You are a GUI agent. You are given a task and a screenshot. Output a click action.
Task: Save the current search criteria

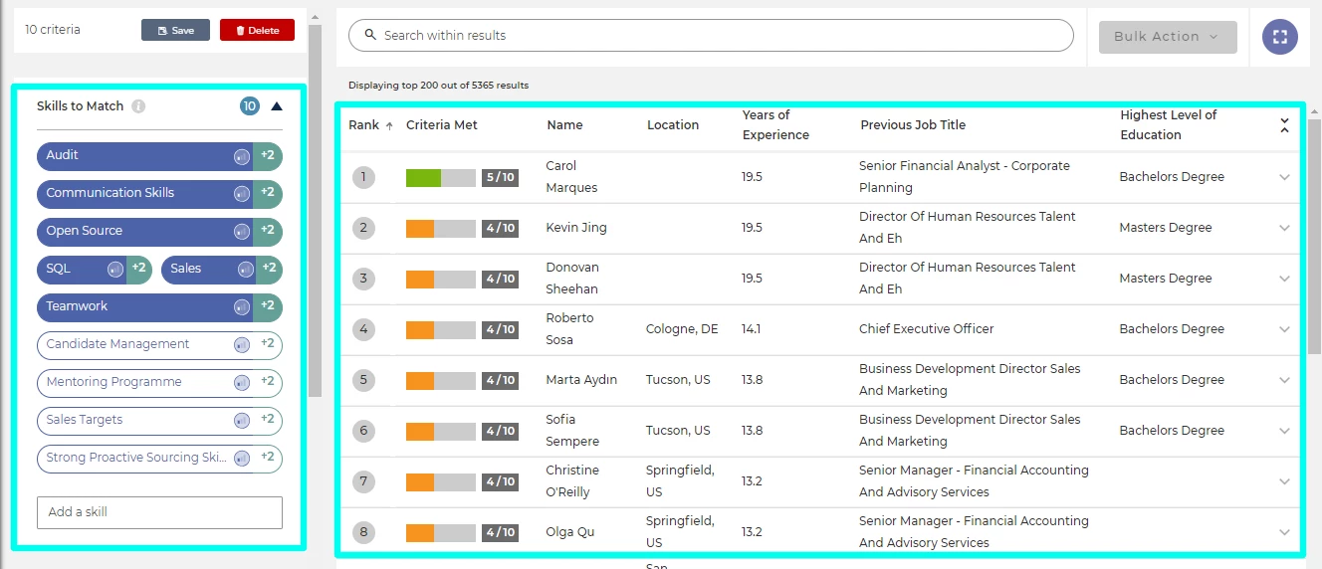[x=175, y=30]
